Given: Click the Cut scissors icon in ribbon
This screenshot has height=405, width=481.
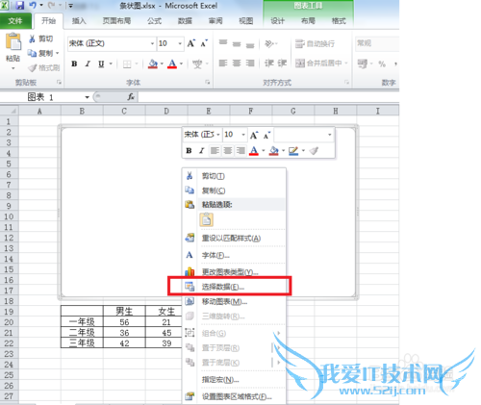Looking at the screenshot, I should pos(32,38).
